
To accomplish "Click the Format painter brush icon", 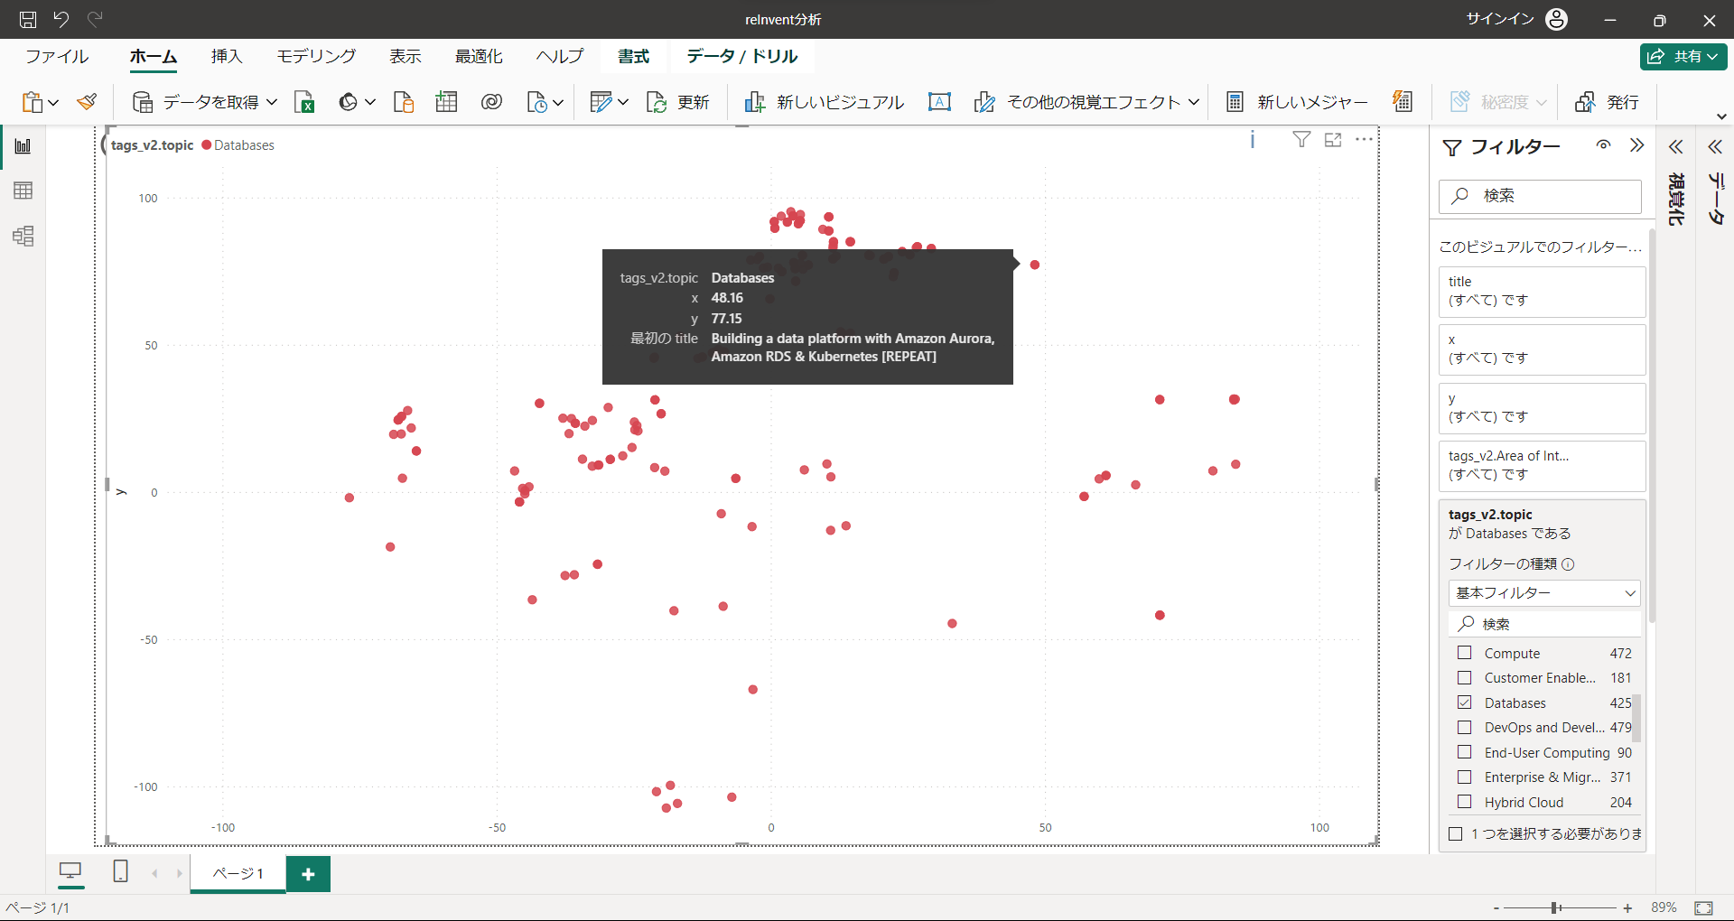I will coord(87,102).
